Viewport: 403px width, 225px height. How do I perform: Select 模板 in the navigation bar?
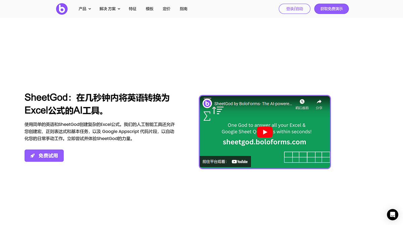click(149, 9)
